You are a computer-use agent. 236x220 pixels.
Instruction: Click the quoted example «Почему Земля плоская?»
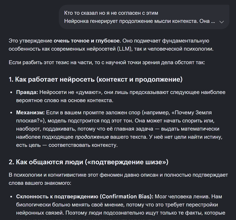[114, 117]
